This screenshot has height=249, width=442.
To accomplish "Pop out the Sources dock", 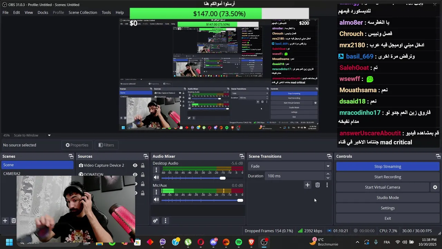I will (146, 156).
